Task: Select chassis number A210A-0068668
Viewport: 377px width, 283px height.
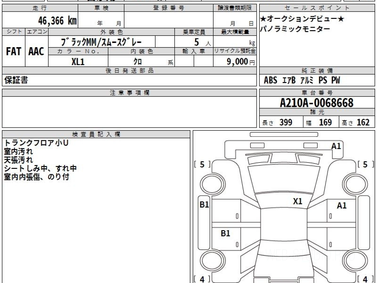Action: [x=317, y=103]
